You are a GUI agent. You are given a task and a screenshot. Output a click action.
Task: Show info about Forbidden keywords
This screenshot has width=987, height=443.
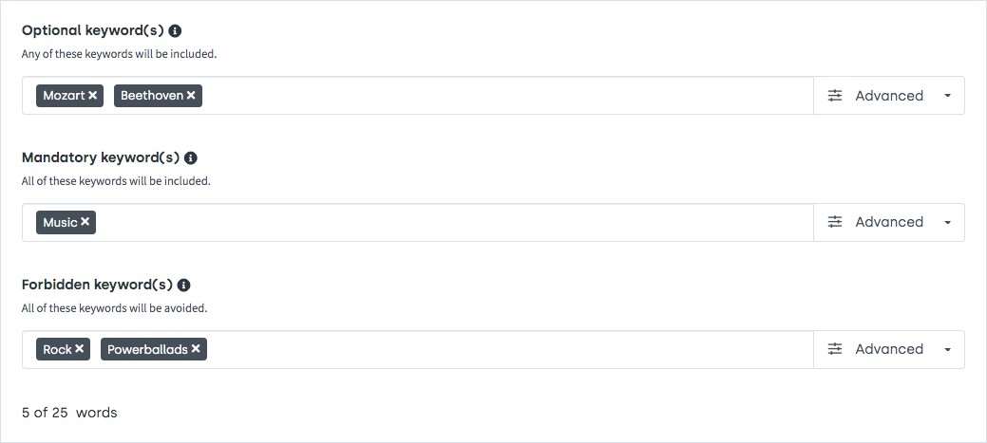pyautogui.click(x=183, y=286)
